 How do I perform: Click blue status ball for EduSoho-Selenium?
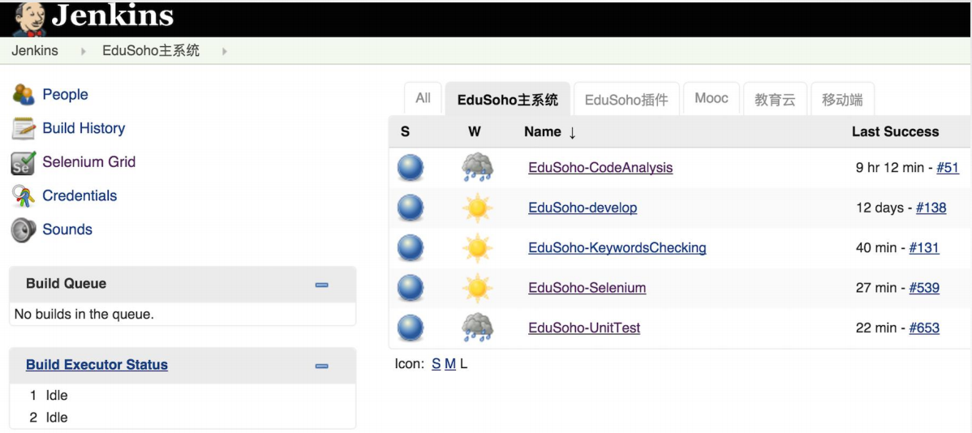pos(411,288)
